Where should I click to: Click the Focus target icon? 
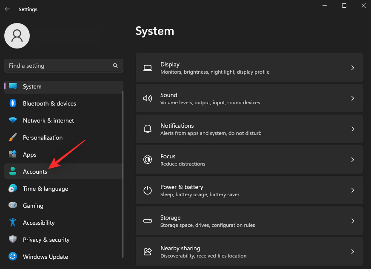pos(147,160)
